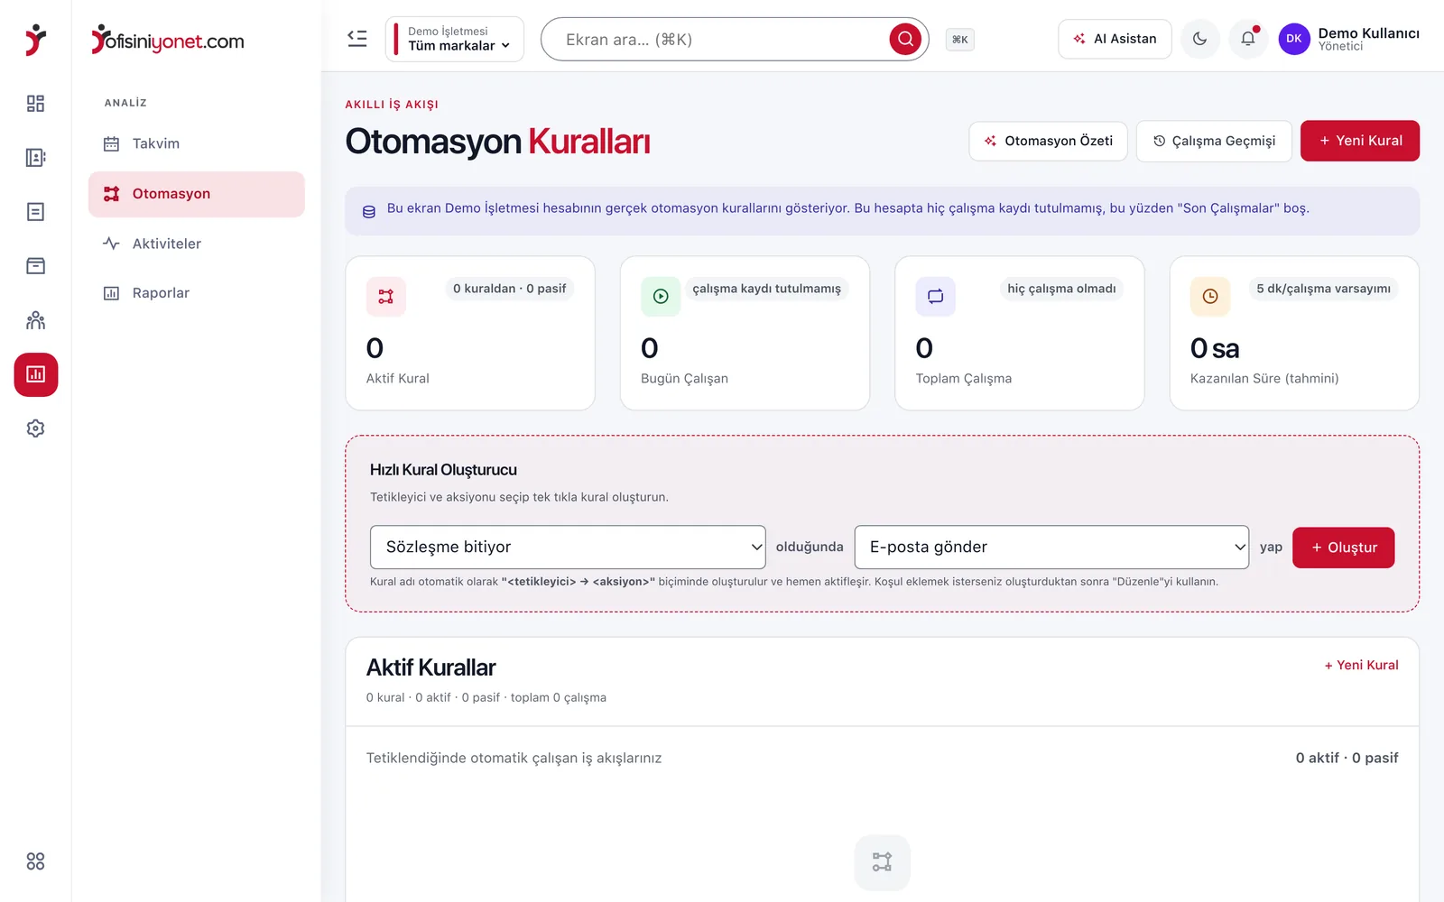
Task: Open Aktiviteler in the sidebar
Action: (x=196, y=244)
